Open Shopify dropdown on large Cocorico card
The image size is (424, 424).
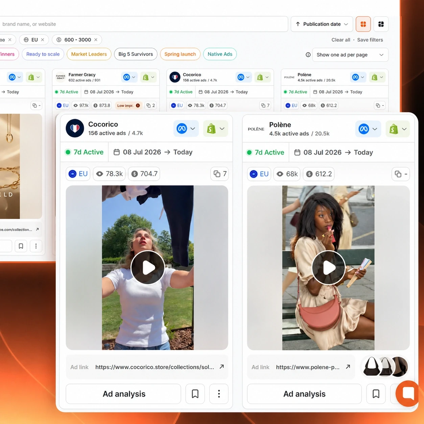pos(216,128)
